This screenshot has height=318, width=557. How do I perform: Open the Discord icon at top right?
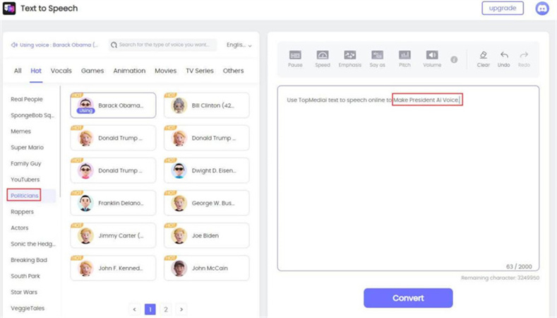[542, 8]
